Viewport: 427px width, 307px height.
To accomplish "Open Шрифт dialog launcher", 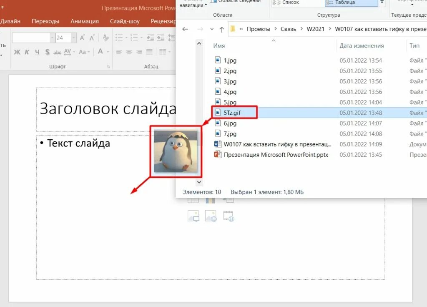I will 108,66.
